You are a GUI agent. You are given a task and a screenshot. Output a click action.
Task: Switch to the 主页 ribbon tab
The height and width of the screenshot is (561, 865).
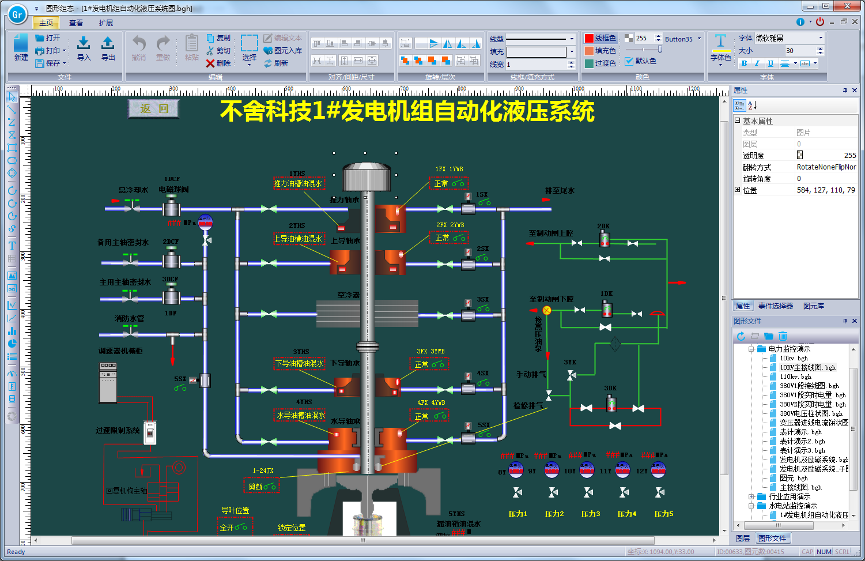click(x=46, y=23)
